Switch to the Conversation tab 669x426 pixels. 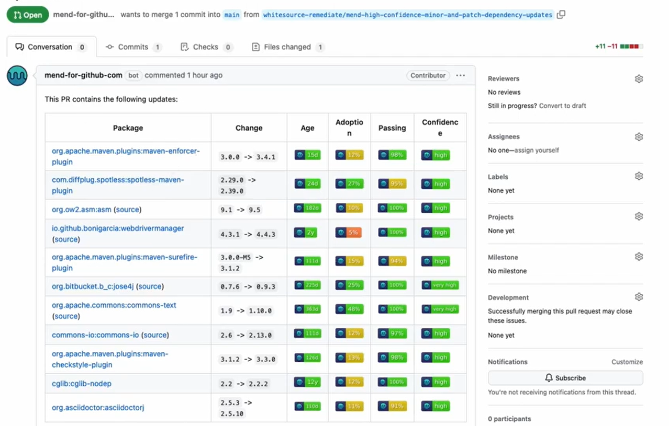(51, 47)
